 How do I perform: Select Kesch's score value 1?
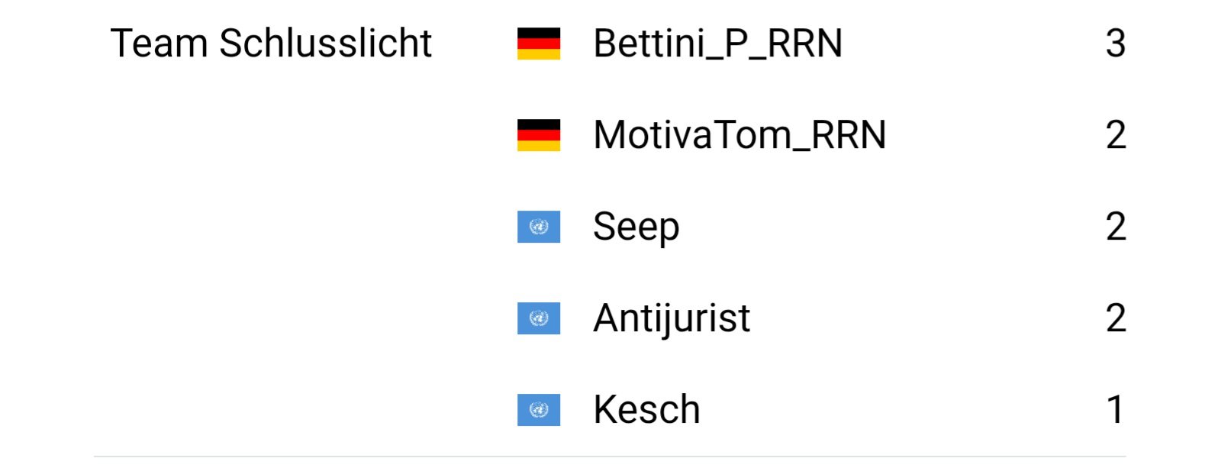pyautogui.click(x=1115, y=410)
